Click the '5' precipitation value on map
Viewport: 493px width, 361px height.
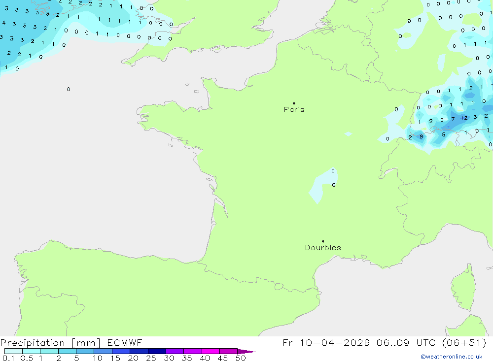pos(443,134)
